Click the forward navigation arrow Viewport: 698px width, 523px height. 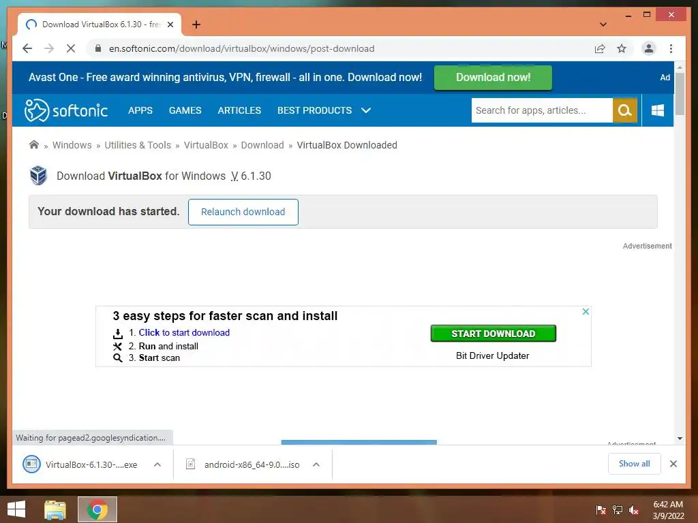pyautogui.click(x=49, y=48)
